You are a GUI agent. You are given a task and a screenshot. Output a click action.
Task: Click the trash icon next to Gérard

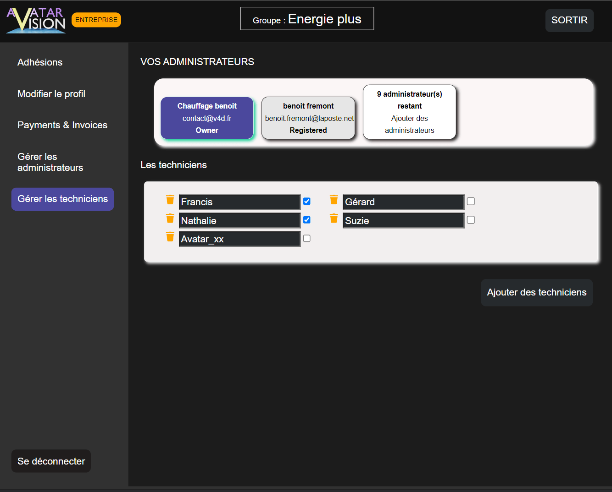tap(334, 200)
